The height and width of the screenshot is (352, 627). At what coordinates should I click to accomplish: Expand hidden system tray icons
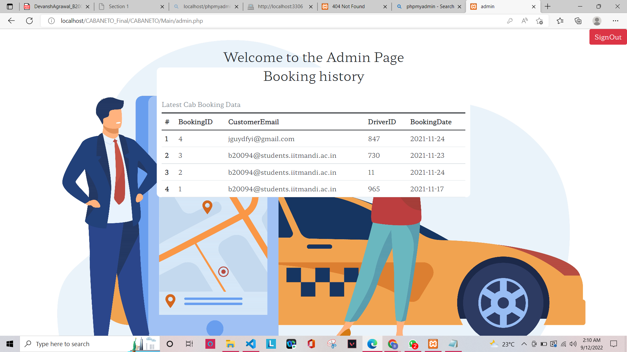tap(524, 344)
